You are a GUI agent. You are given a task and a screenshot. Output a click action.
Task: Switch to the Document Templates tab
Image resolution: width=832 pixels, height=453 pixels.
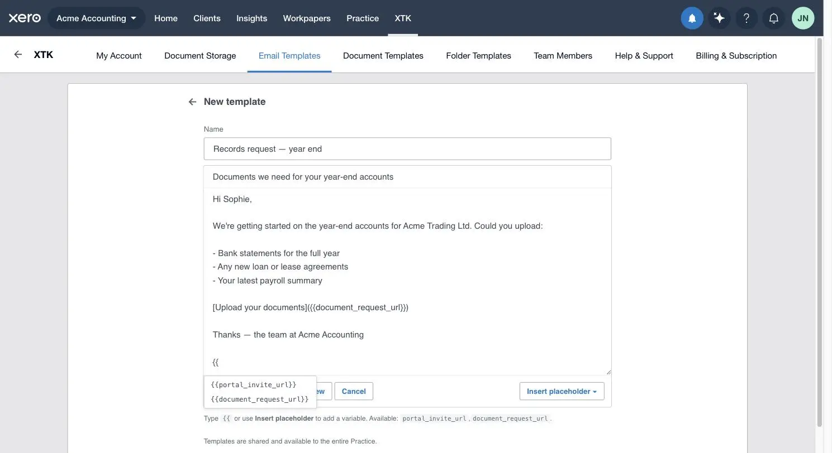pyautogui.click(x=383, y=56)
